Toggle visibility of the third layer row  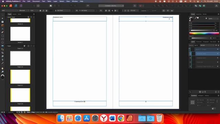[x=218, y=58]
